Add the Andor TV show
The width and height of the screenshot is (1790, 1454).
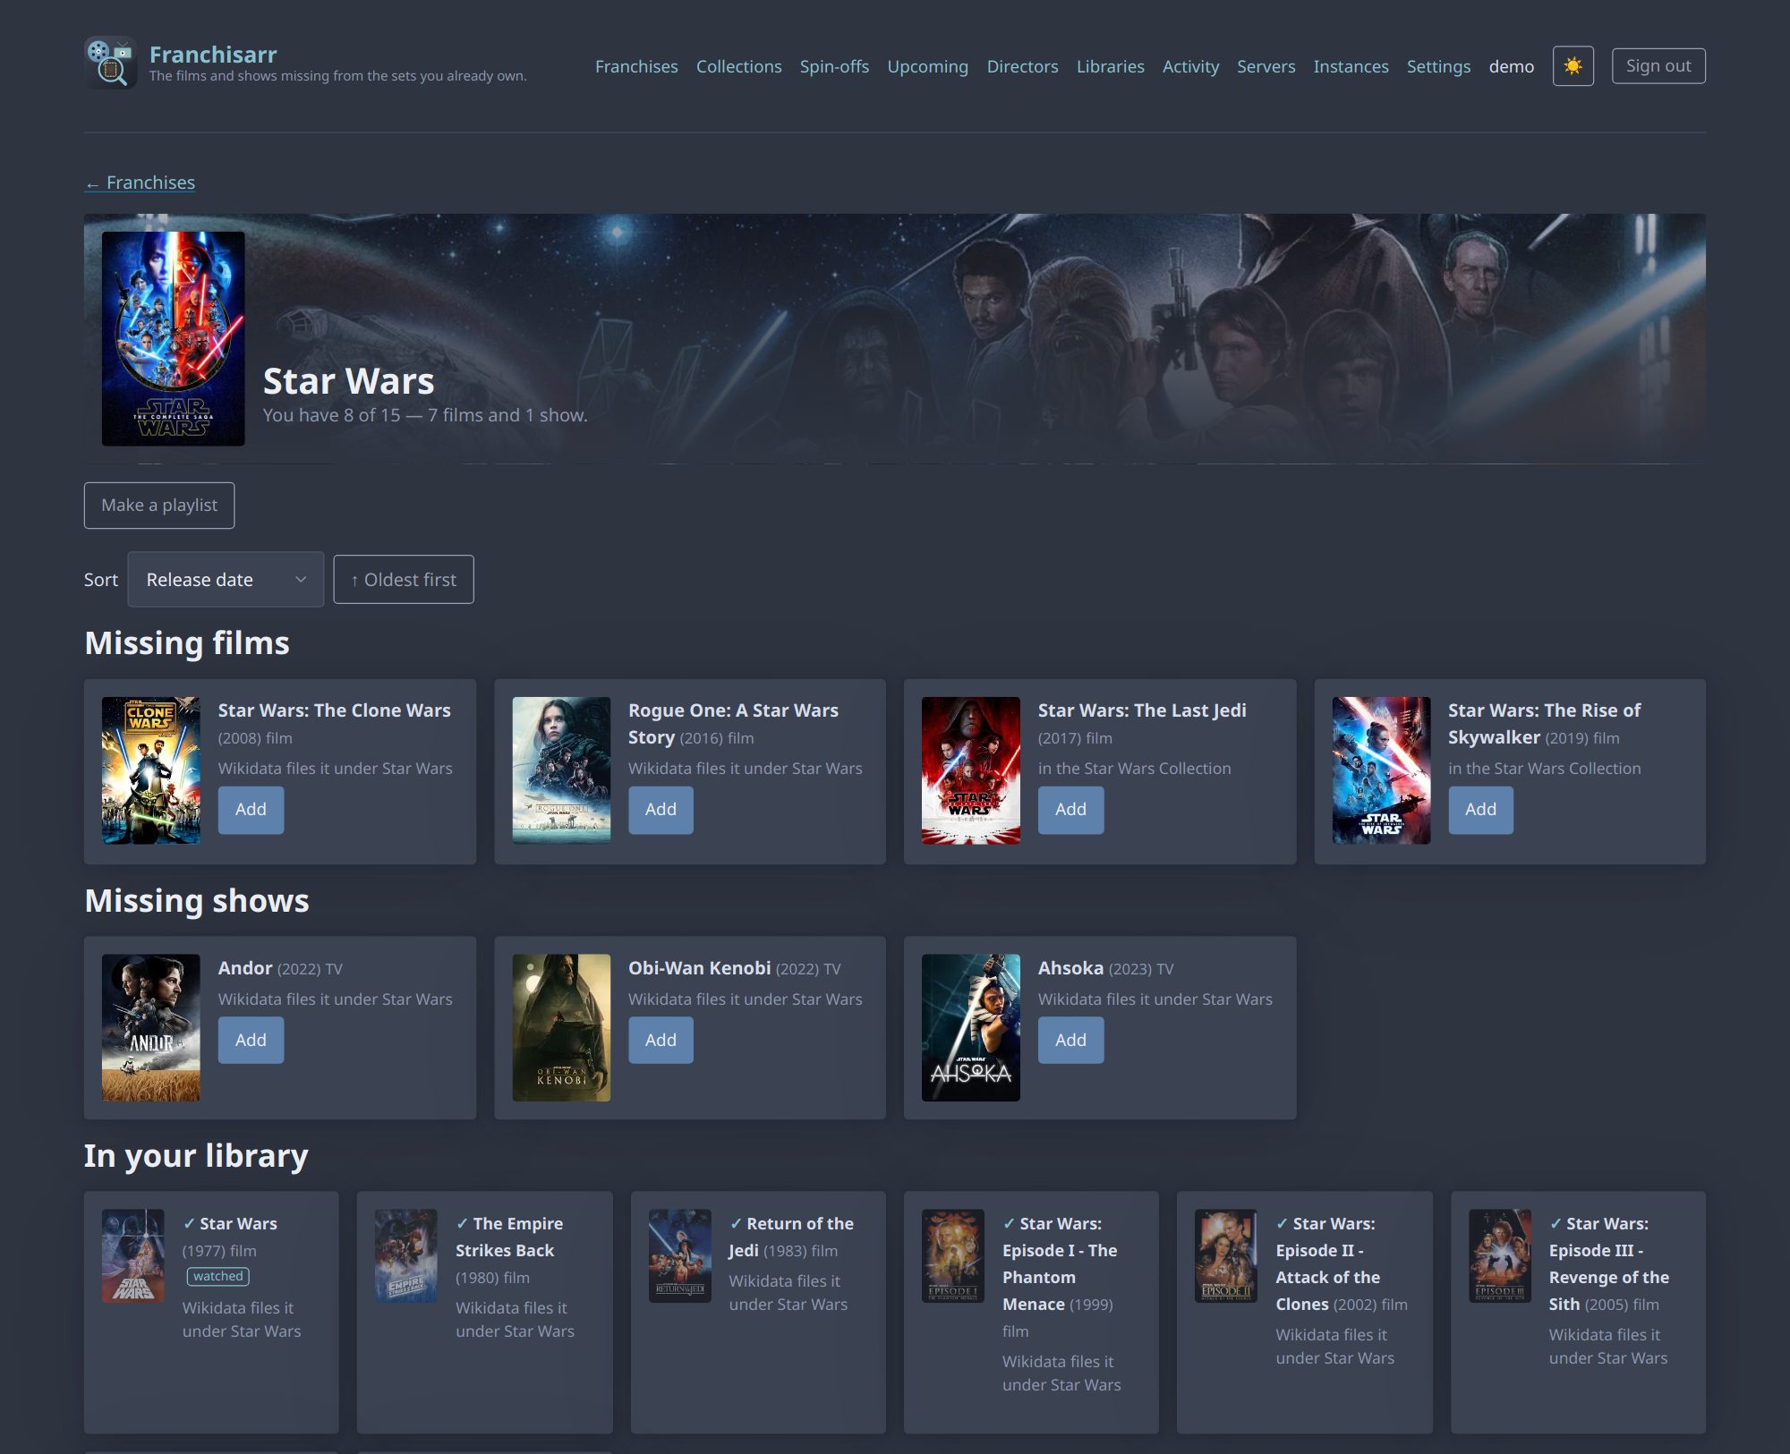(251, 1040)
